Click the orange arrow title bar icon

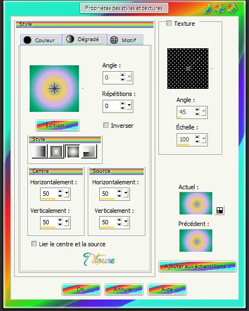[x=232, y=8]
